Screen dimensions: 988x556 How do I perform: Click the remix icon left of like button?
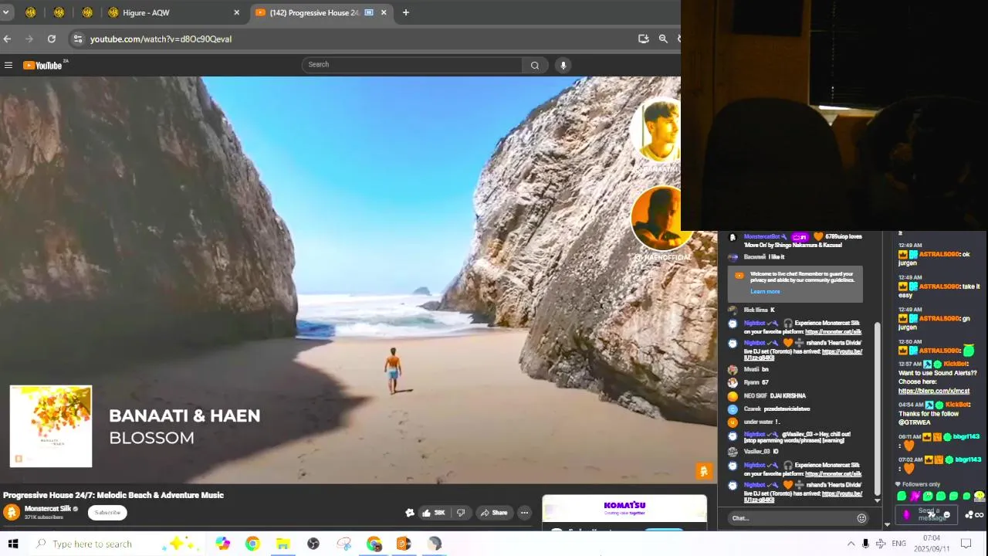[x=410, y=513]
